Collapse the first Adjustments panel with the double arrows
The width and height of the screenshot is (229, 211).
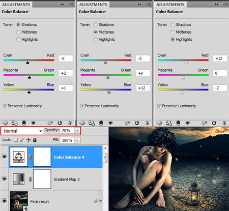click(63, 5)
